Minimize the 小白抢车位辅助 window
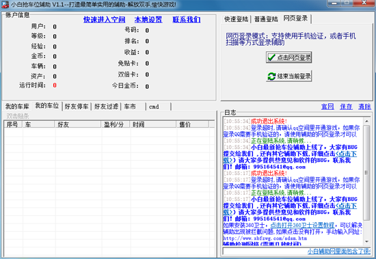376x259 pixels. click(x=334, y=3)
